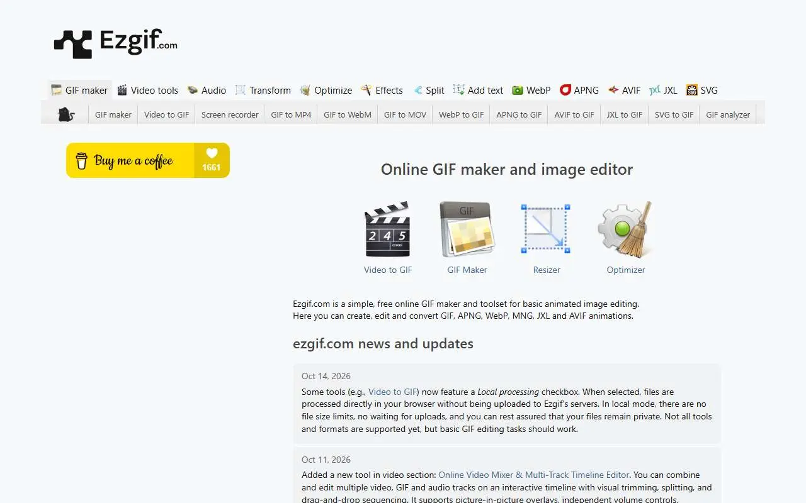The image size is (806, 503).
Task: Open the Resizer text link
Action: click(547, 270)
